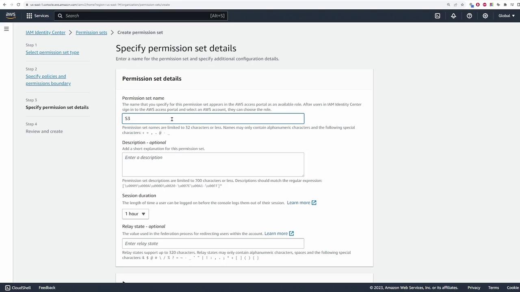Expand the collapsed section below details
Viewport: 520px width, 292px height.
(x=124, y=283)
